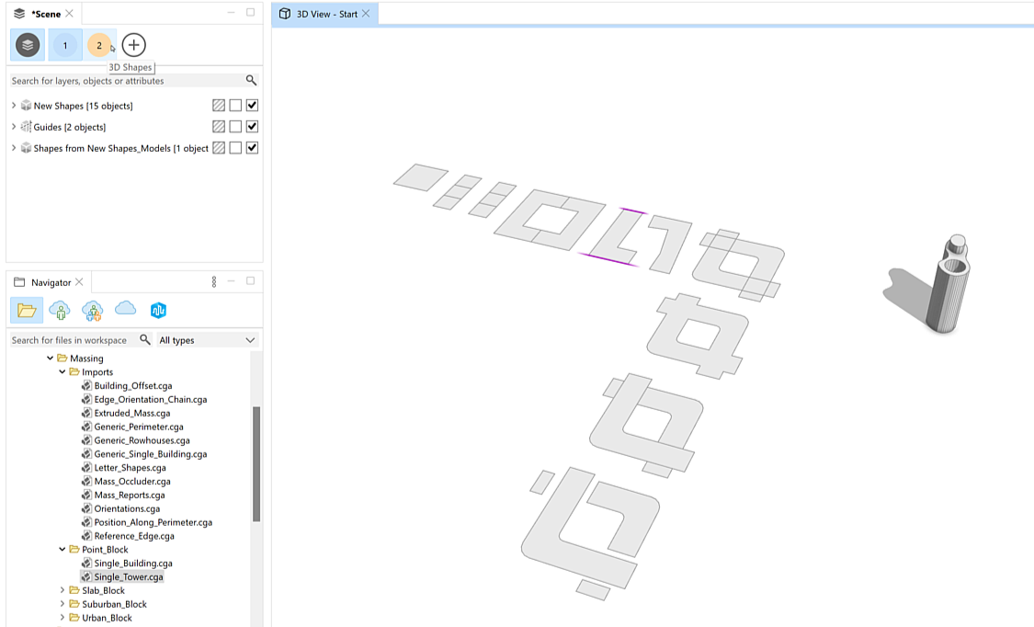The image size is (1034, 627).
Task: Select the blue ArcGIS Living Atlas icon
Action: pyautogui.click(x=158, y=310)
